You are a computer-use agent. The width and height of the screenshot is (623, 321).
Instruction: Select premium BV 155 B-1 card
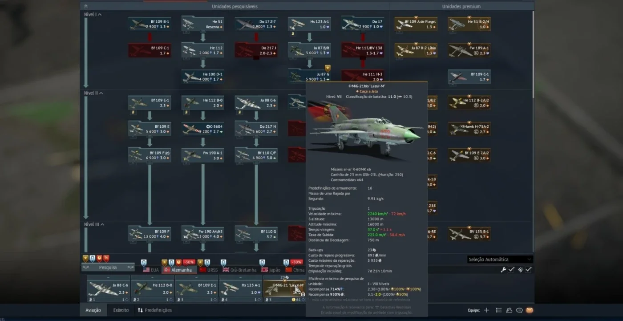469,234
